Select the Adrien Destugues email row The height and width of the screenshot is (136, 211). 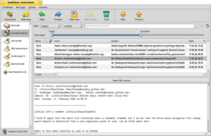(120, 54)
